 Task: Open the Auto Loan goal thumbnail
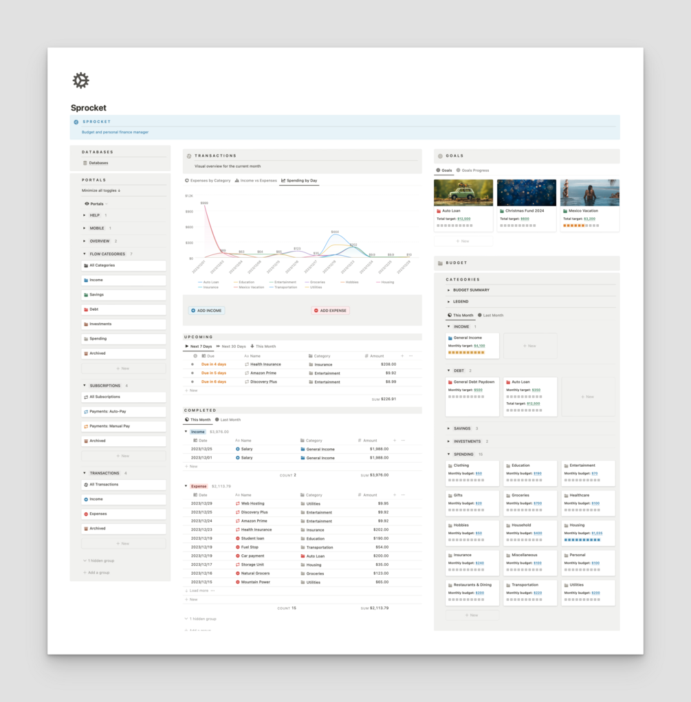click(x=463, y=193)
